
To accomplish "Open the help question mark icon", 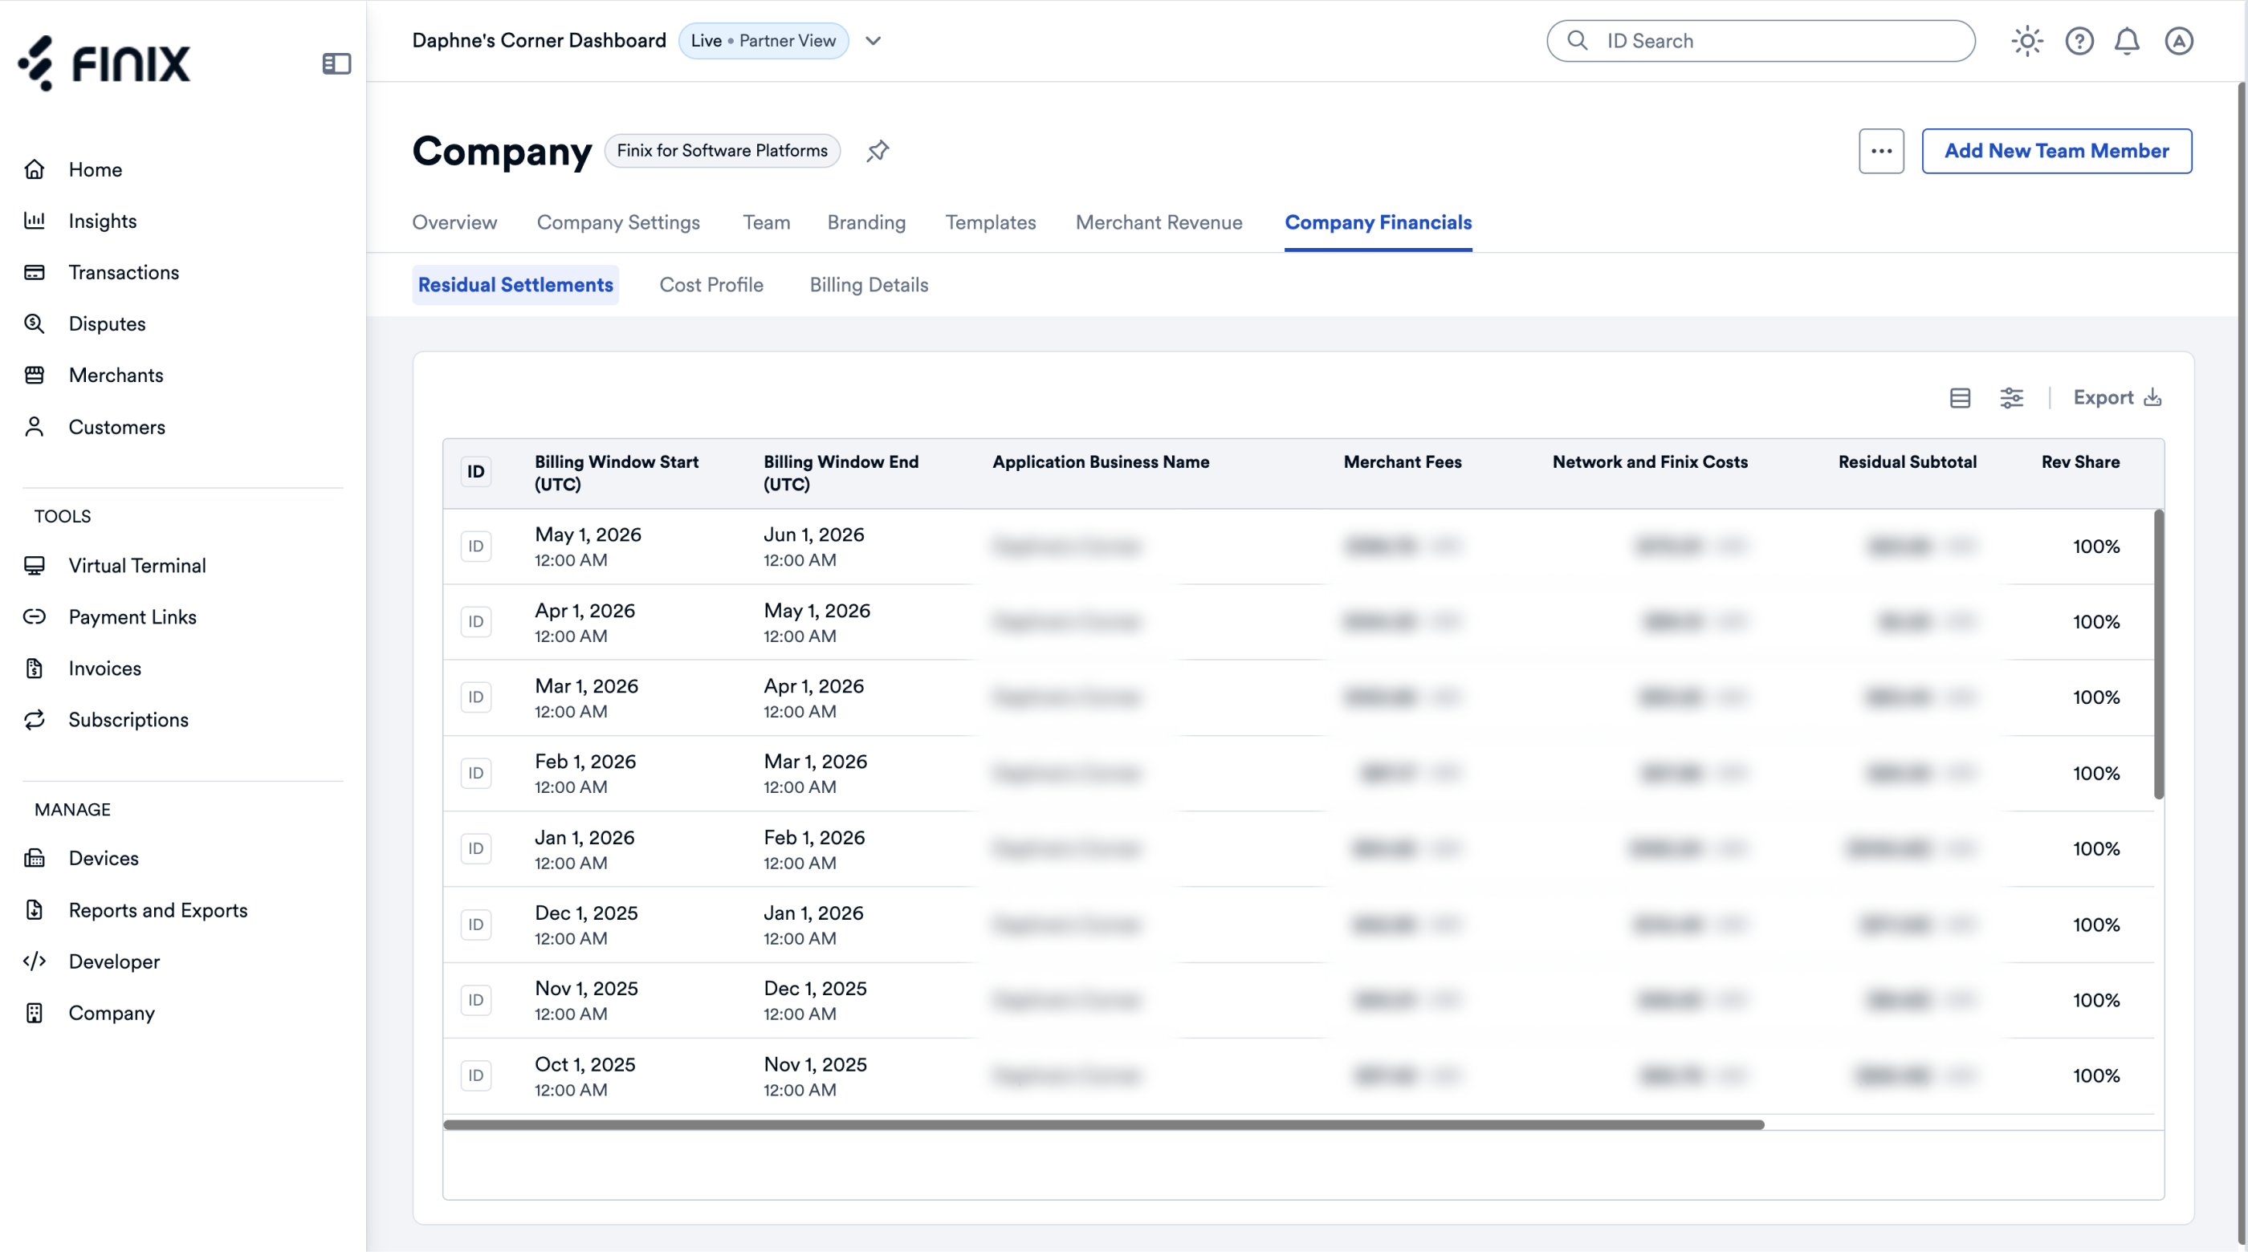I will click(2079, 41).
